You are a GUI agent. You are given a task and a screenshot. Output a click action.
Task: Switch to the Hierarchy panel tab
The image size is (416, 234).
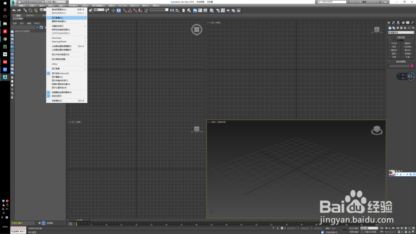coord(398,23)
